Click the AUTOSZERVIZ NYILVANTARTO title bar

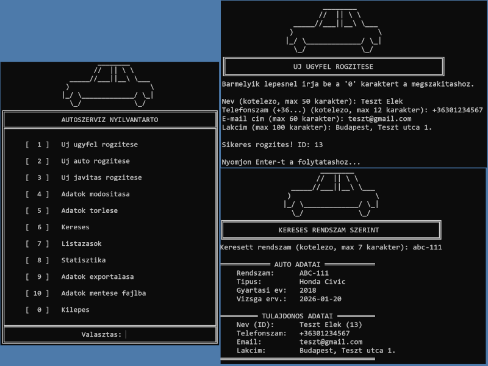tap(110, 120)
